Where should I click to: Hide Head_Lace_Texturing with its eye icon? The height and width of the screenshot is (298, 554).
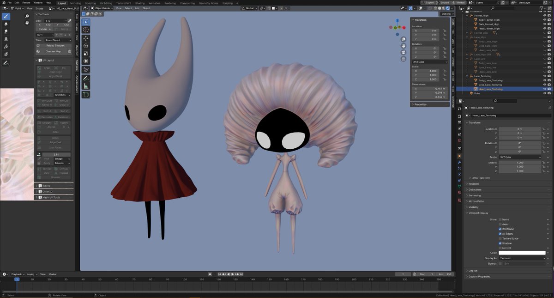544,89
